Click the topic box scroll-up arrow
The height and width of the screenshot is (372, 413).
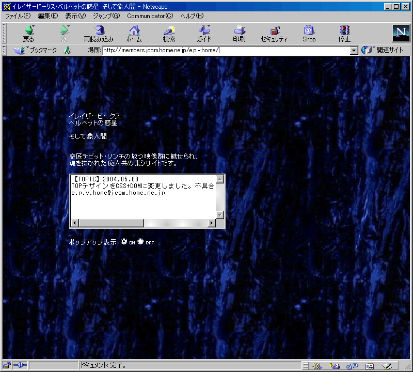coord(220,179)
